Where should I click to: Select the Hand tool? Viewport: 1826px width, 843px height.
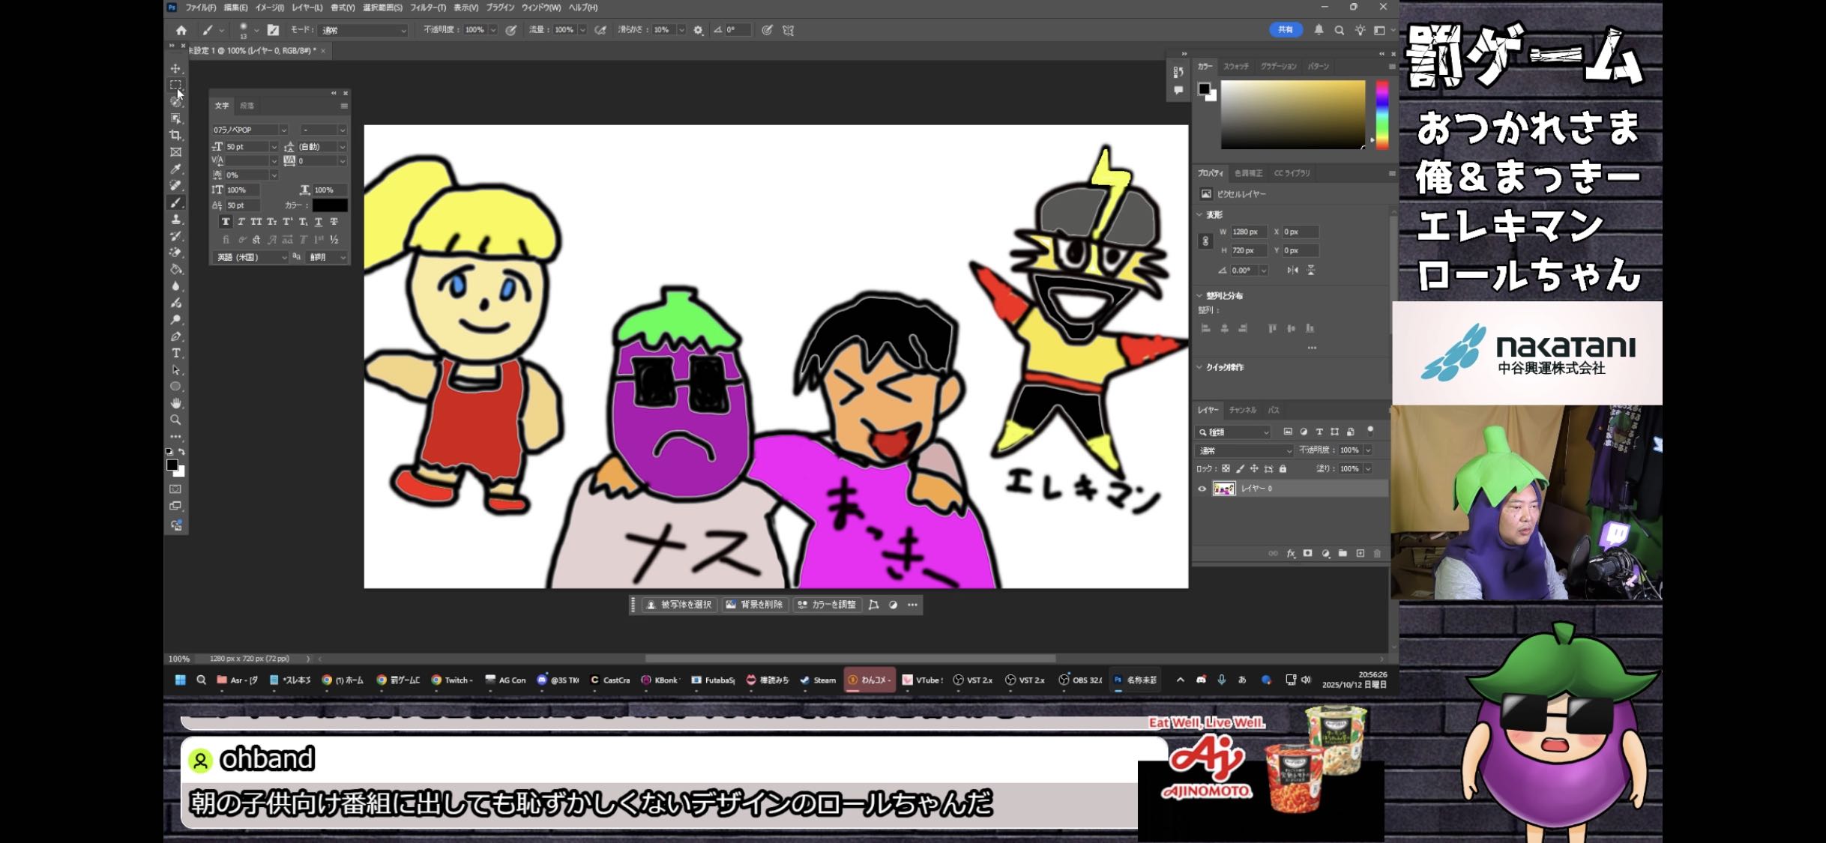point(175,403)
